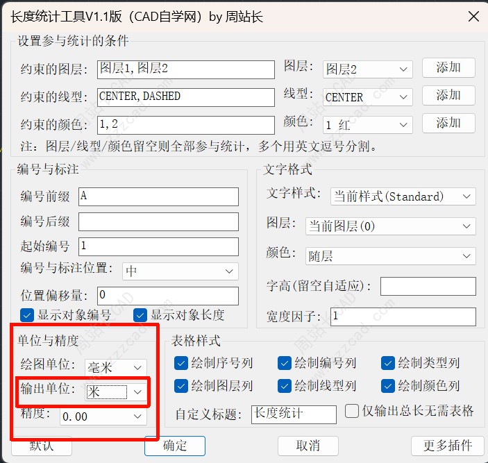This screenshot has height=463, width=488.
Task: Open the 文字样式 dropdown
Action: [x=403, y=196]
